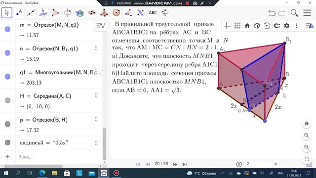The image size is (316, 178).
Task: Toggle visibility of segment n
Action: pyautogui.click(x=8, y=53)
